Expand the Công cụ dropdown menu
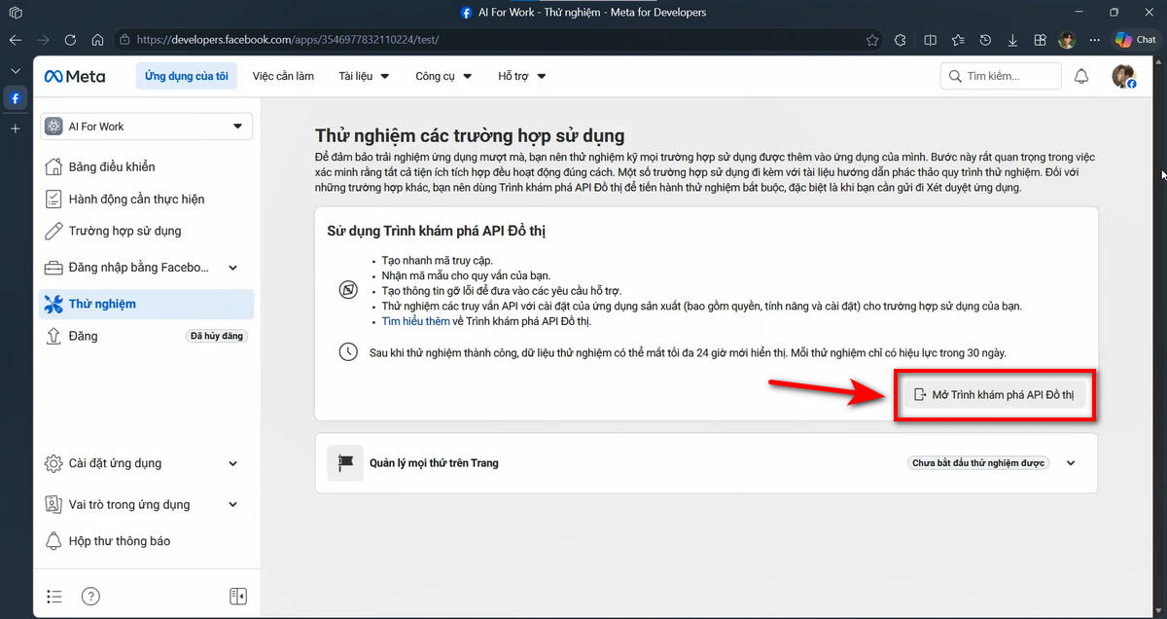The image size is (1167, 619). point(443,76)
